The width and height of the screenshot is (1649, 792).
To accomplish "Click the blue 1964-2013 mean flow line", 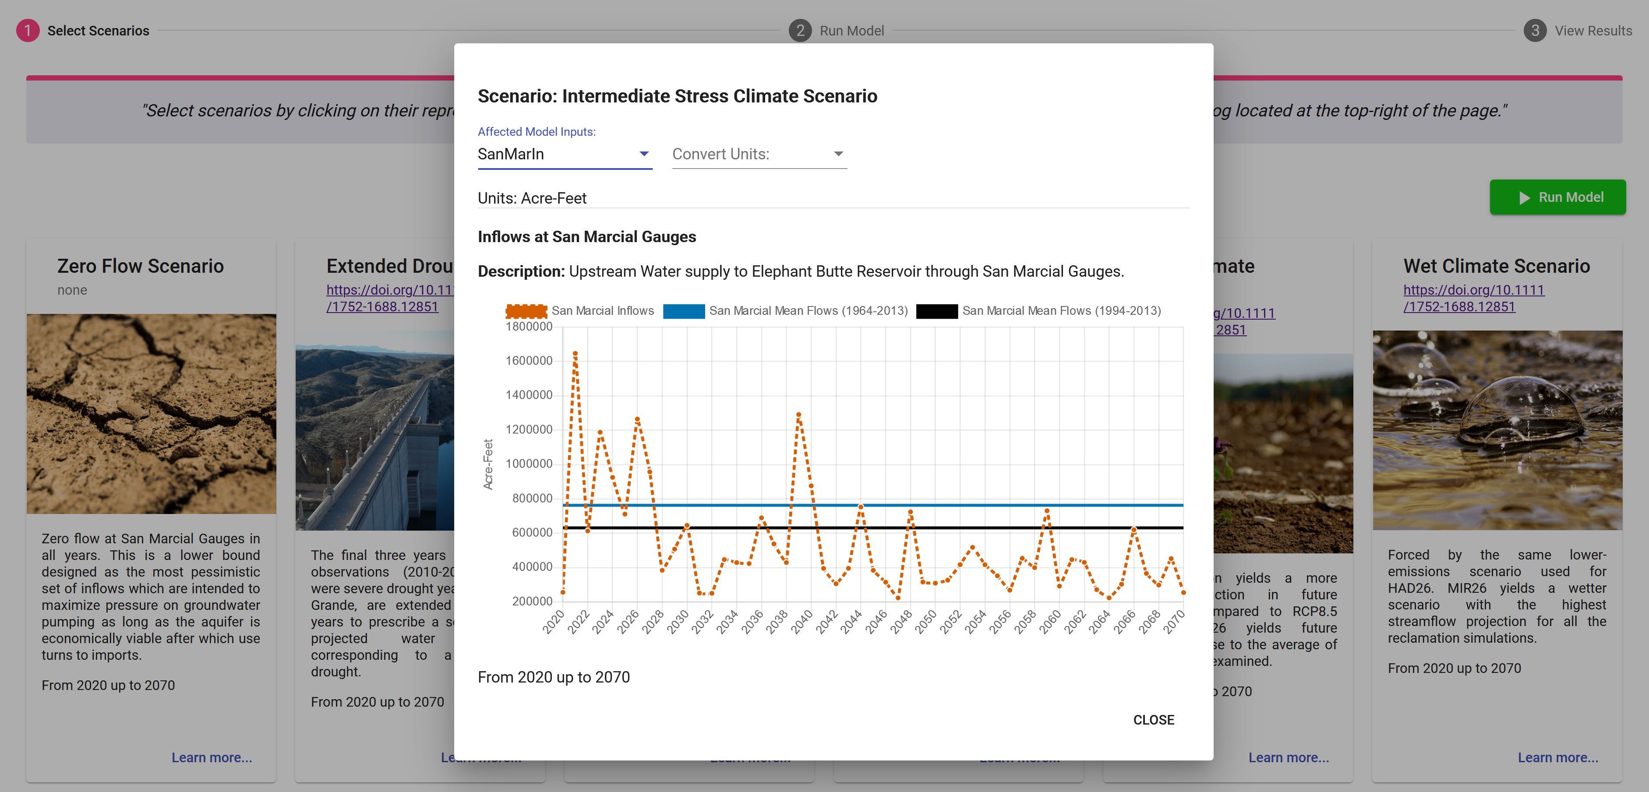I will [872, 505].
